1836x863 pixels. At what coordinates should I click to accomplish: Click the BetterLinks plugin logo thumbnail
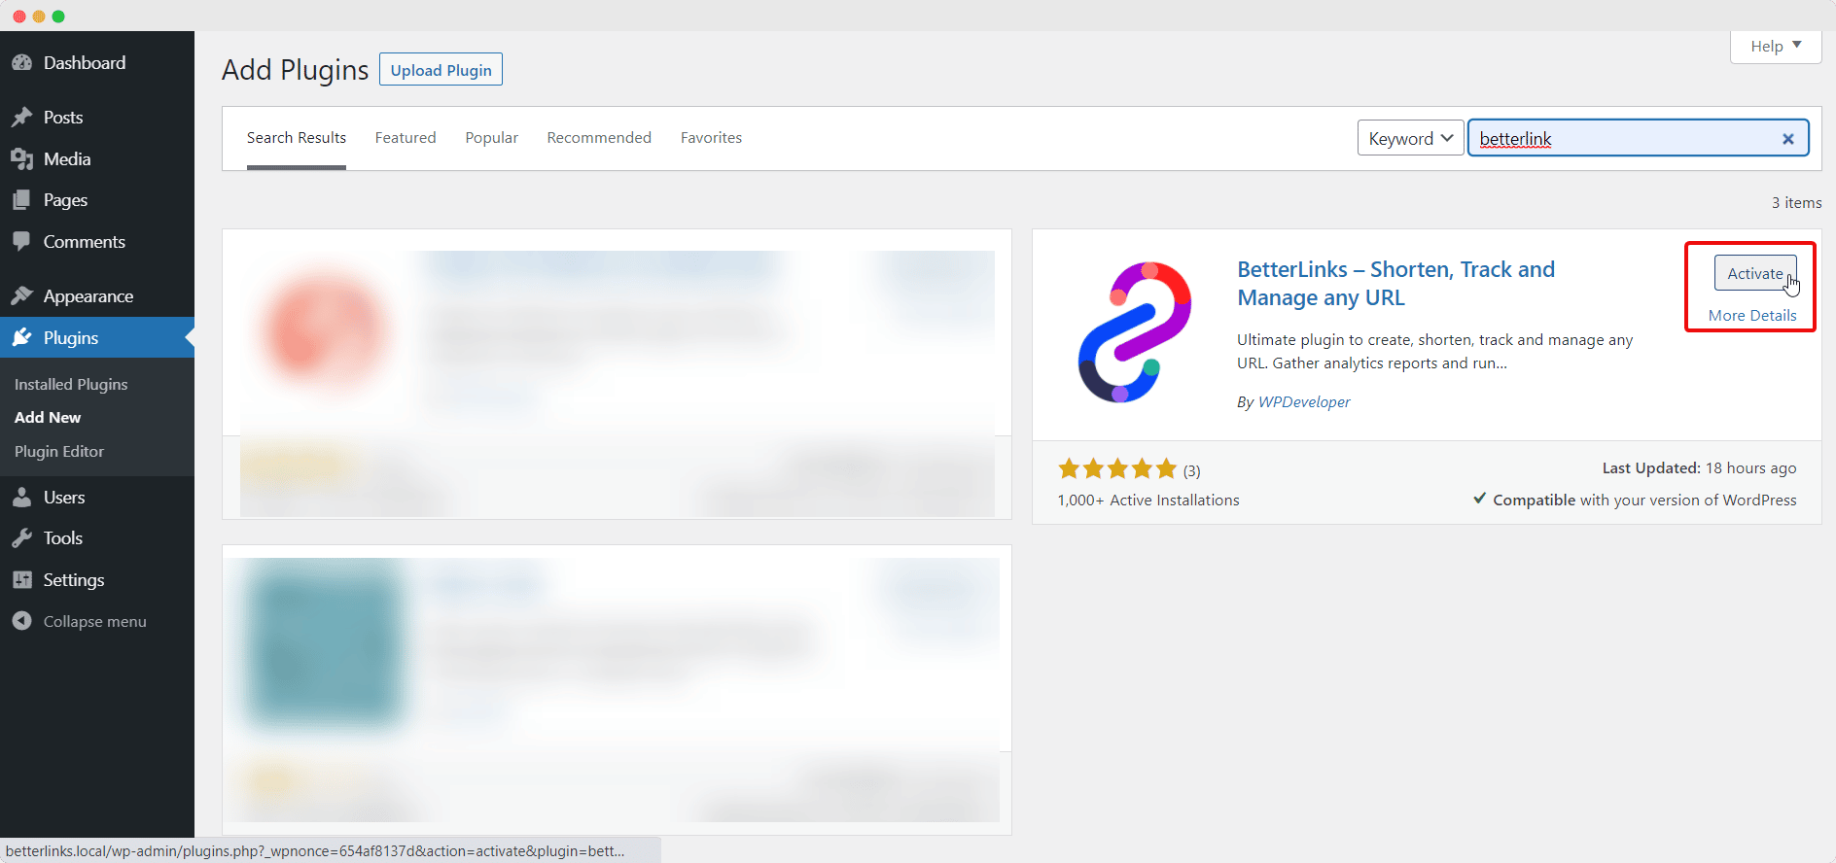[x=1135, y=332]
